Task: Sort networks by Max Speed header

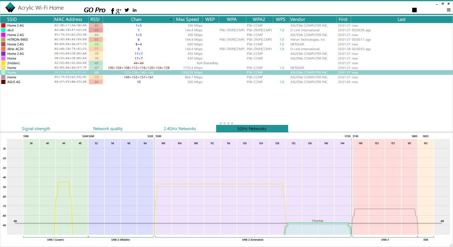Action: (x=187, y=19)
